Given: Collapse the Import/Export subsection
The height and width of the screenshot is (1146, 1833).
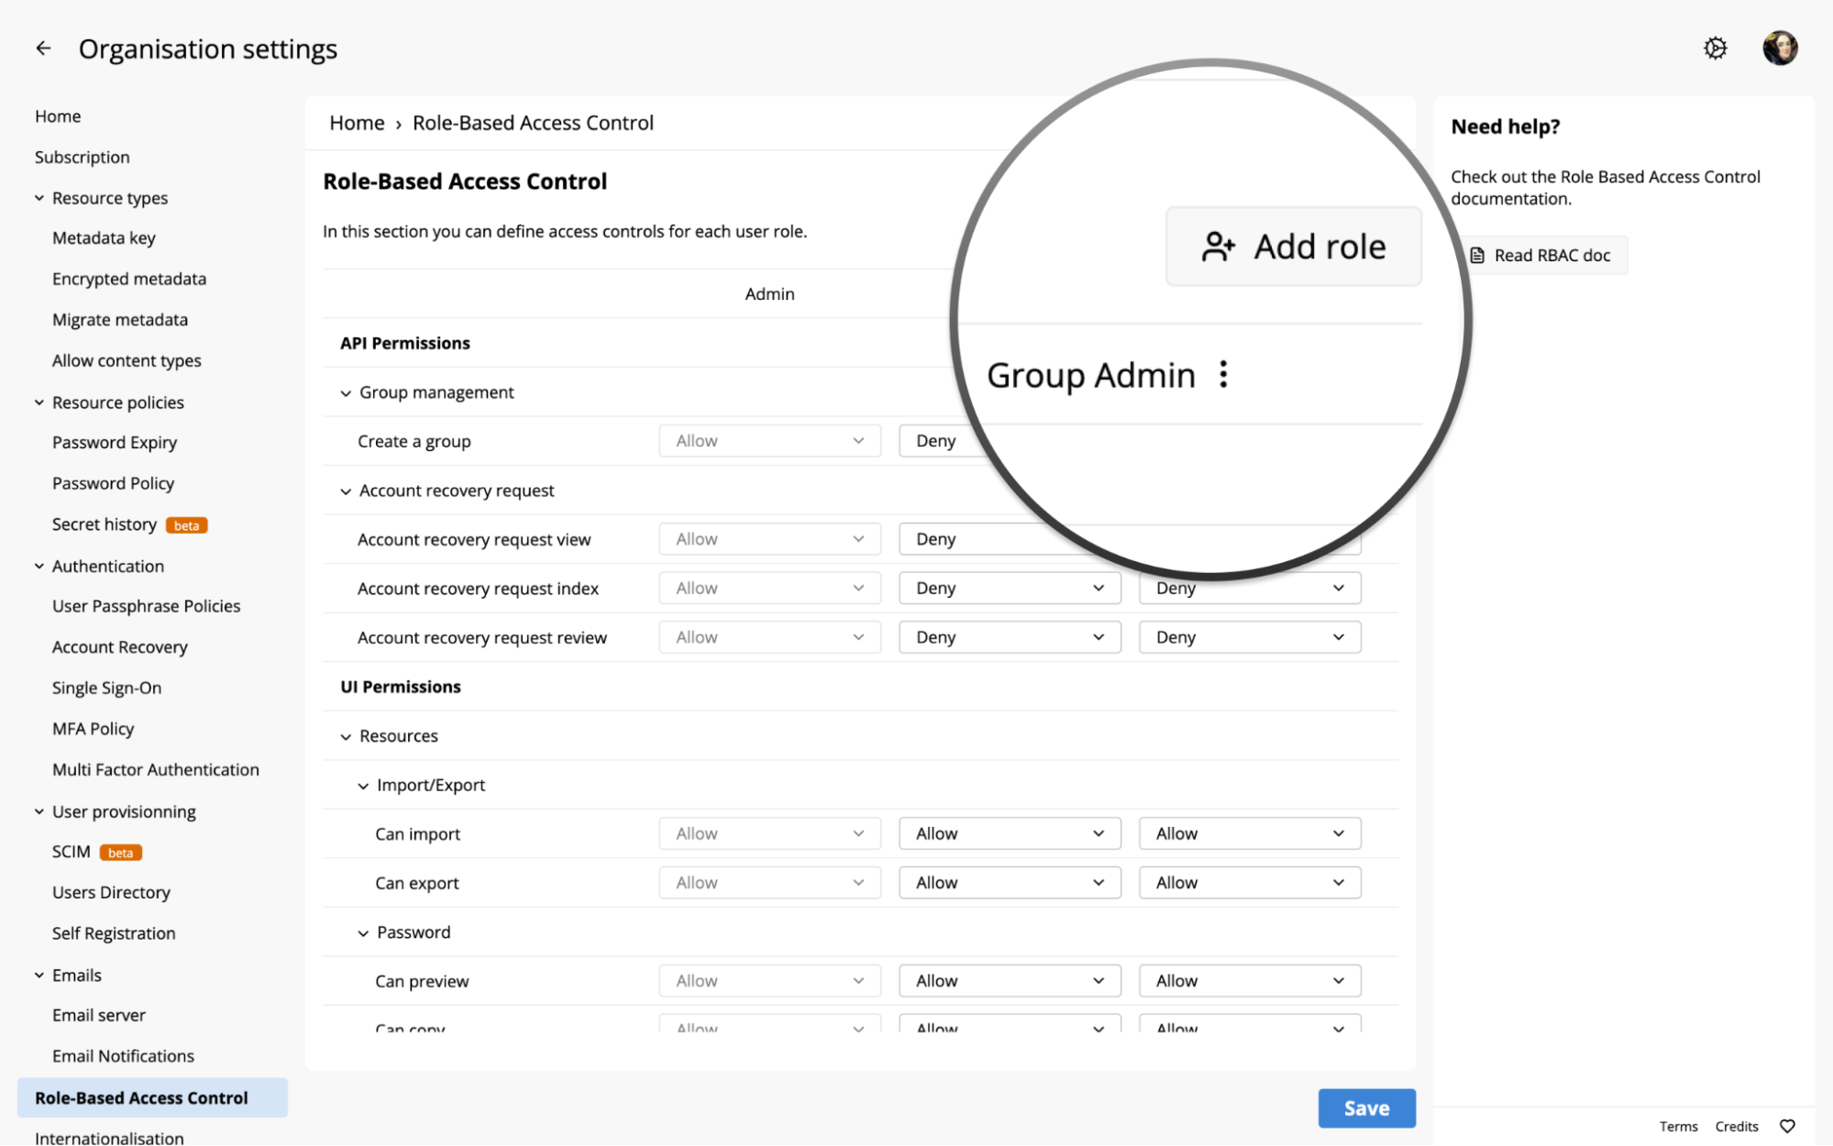Looking at the screenshot, I should (363, 786).
